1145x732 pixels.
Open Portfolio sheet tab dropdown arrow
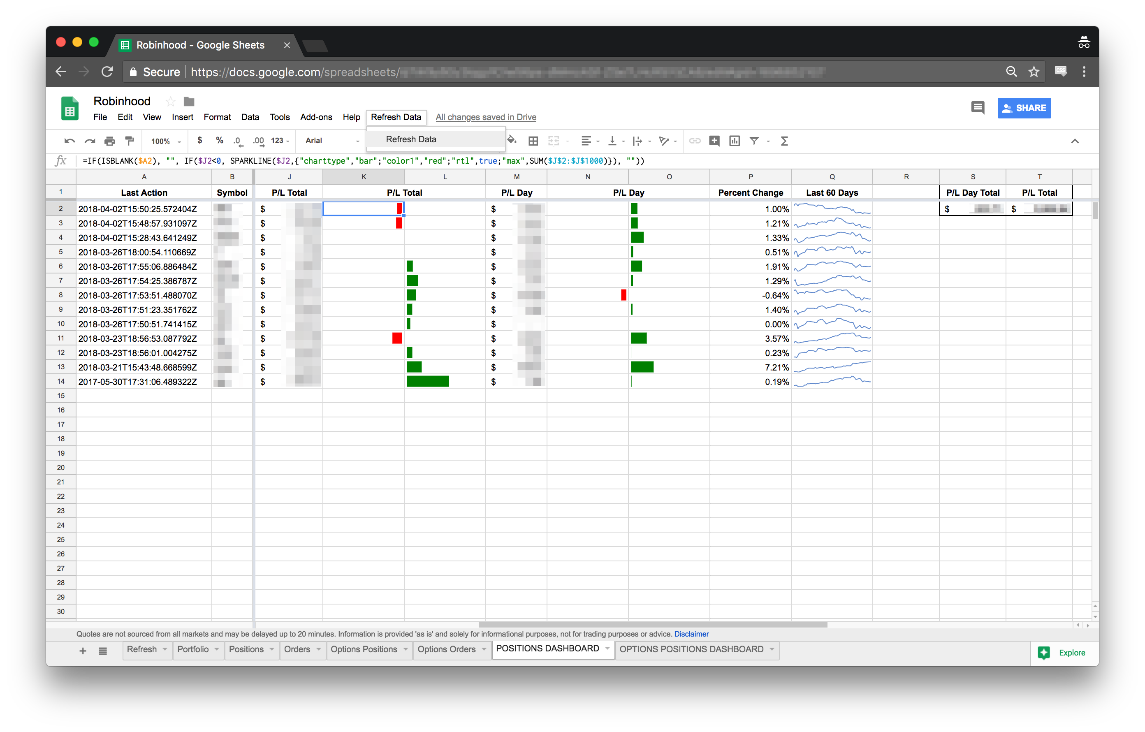216,649
